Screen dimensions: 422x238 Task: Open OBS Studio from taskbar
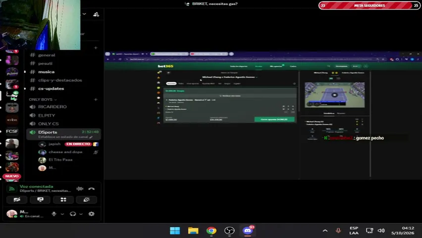click(229, 231)
